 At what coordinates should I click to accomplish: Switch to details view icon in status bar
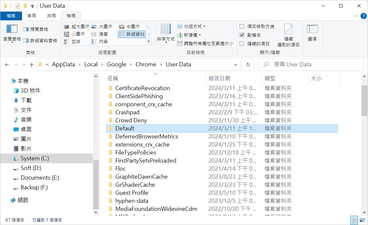pyautogui.click(x=354, y=220)
